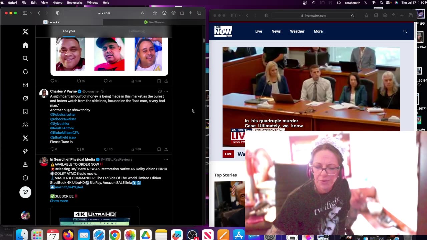This screenshot has width=427, height=240.
Task: Open News section on LiveNOW Fox
Action: coord(276,31)
